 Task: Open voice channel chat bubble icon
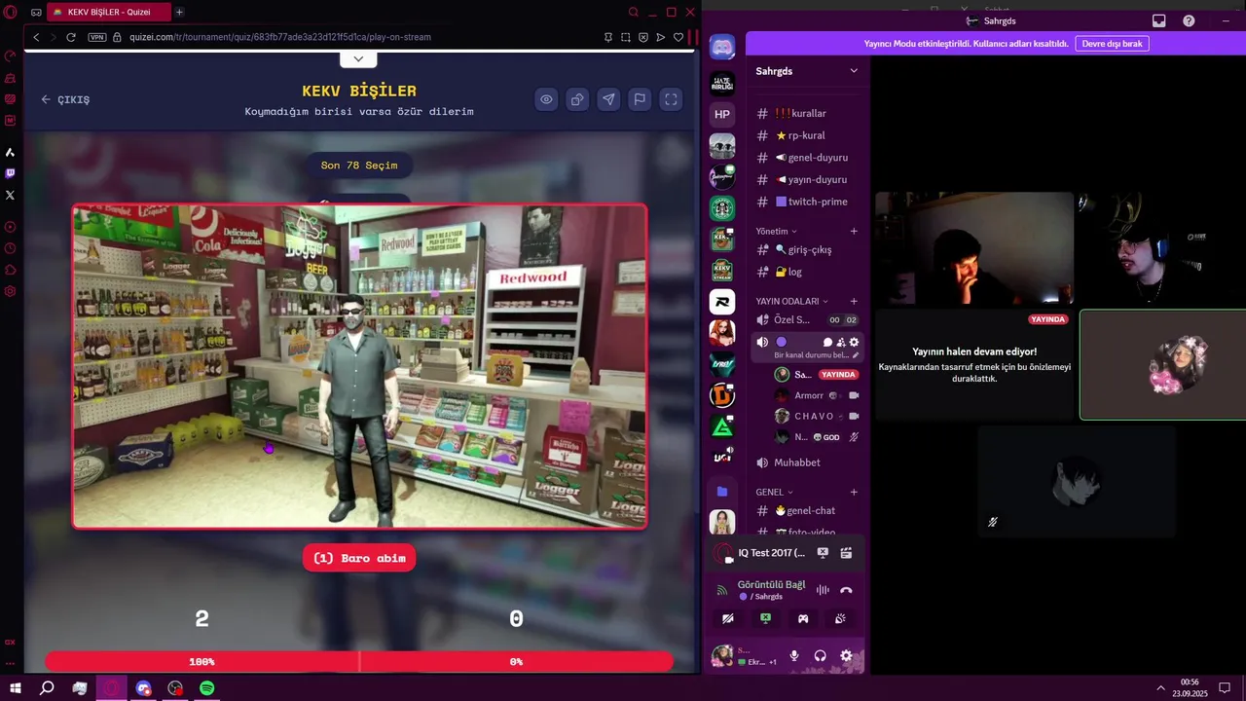click(827, 343)
